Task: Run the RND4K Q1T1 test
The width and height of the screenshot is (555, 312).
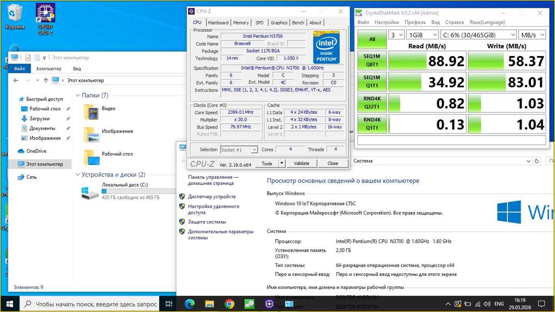Action: [x=372, y=124]
